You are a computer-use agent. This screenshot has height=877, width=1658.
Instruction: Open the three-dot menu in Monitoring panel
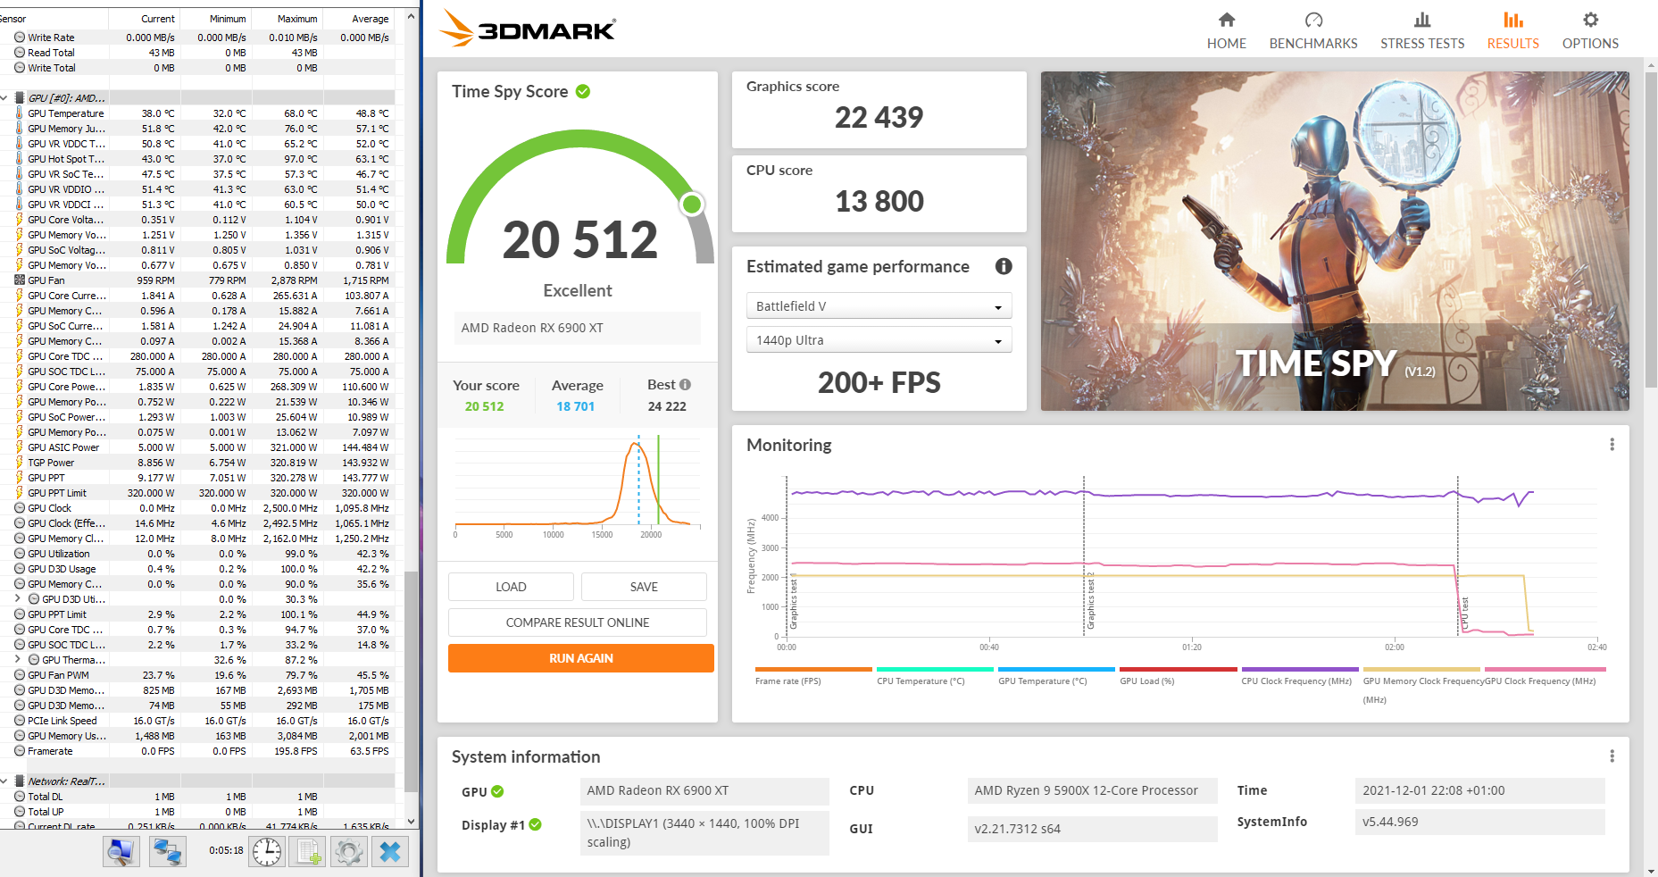(x=1612, y=445)
